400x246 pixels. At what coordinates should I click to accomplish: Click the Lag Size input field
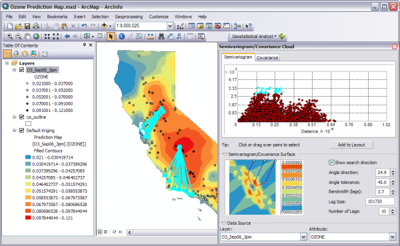click(x=380, y=201)
